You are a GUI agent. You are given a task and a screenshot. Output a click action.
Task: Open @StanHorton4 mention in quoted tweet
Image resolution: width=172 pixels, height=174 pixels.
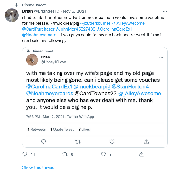click(x=130, y=87)
